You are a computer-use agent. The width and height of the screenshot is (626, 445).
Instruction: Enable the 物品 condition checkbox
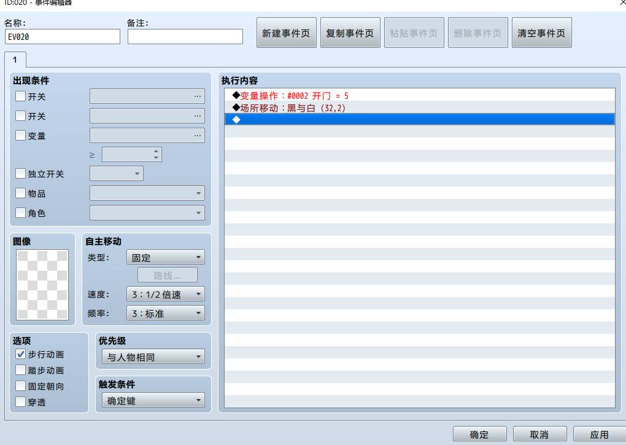coord(20,193)
